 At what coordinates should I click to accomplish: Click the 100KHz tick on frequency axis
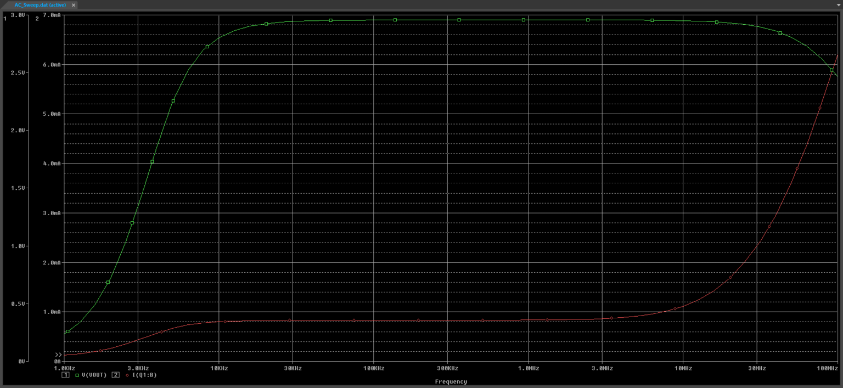(x=373, y=368)
